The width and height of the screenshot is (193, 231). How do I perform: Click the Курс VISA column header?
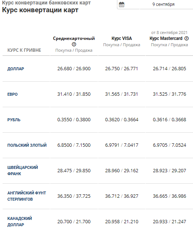[x=122, y=38]
